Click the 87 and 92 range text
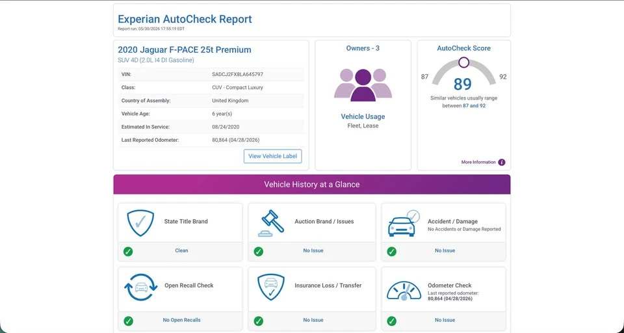Screen dimensions: 624x333 click(x=474, y=106)
